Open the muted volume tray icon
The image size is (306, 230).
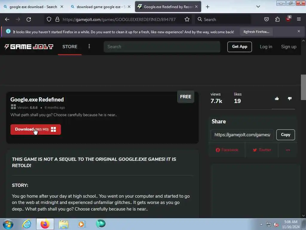pos(276,225)
